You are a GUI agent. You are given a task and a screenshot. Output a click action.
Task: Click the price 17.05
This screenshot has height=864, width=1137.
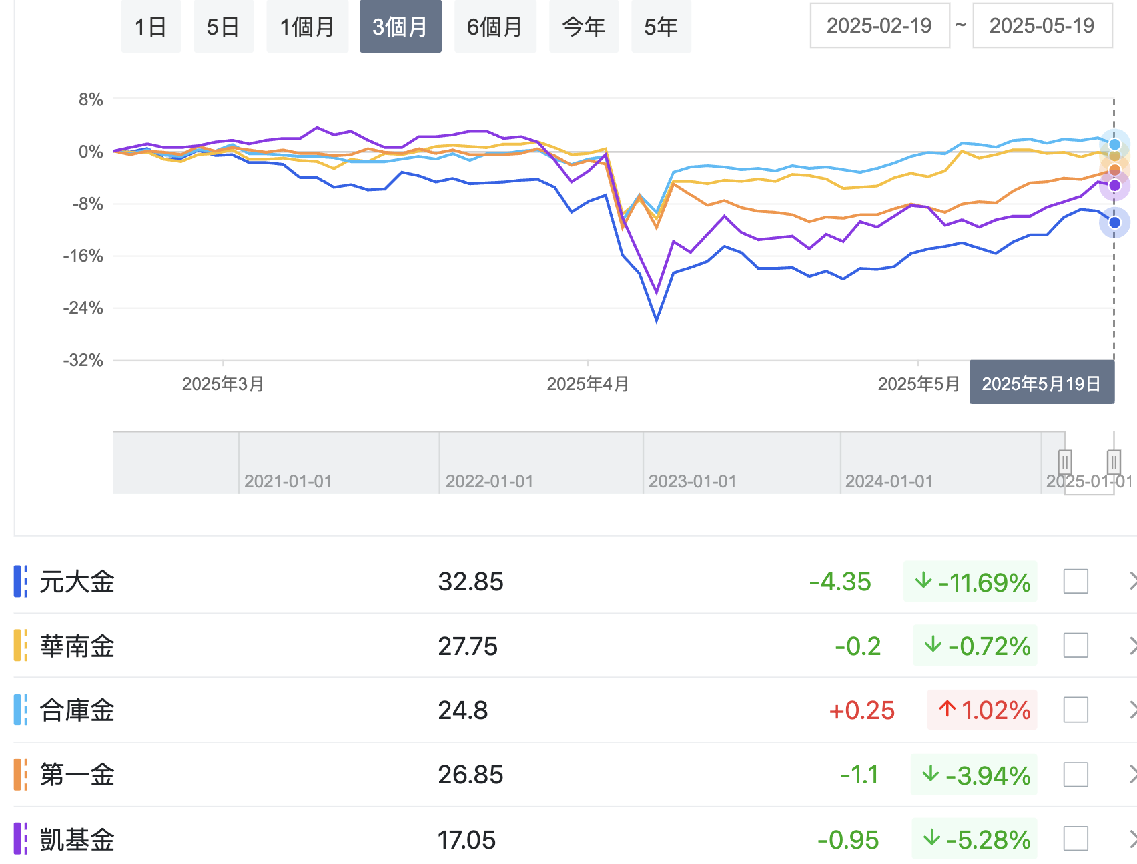(467, 839)
